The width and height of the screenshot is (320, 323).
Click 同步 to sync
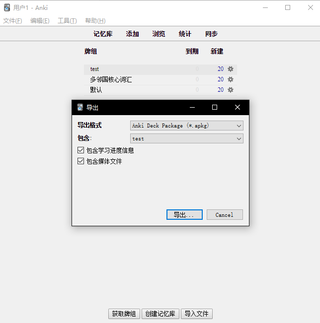(212, 34)
